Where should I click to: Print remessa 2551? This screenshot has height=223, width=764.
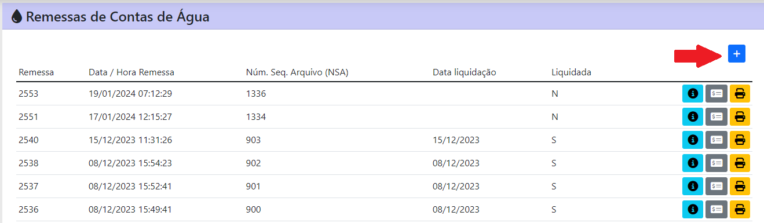(x=740, y=116)
